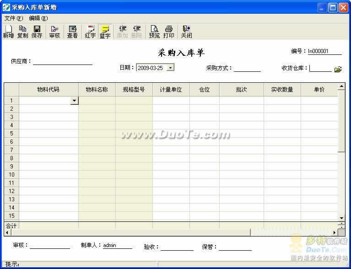351x269 pixels.
Task: Click the 实收数量 cell in row 1
Action: [282, 101]
